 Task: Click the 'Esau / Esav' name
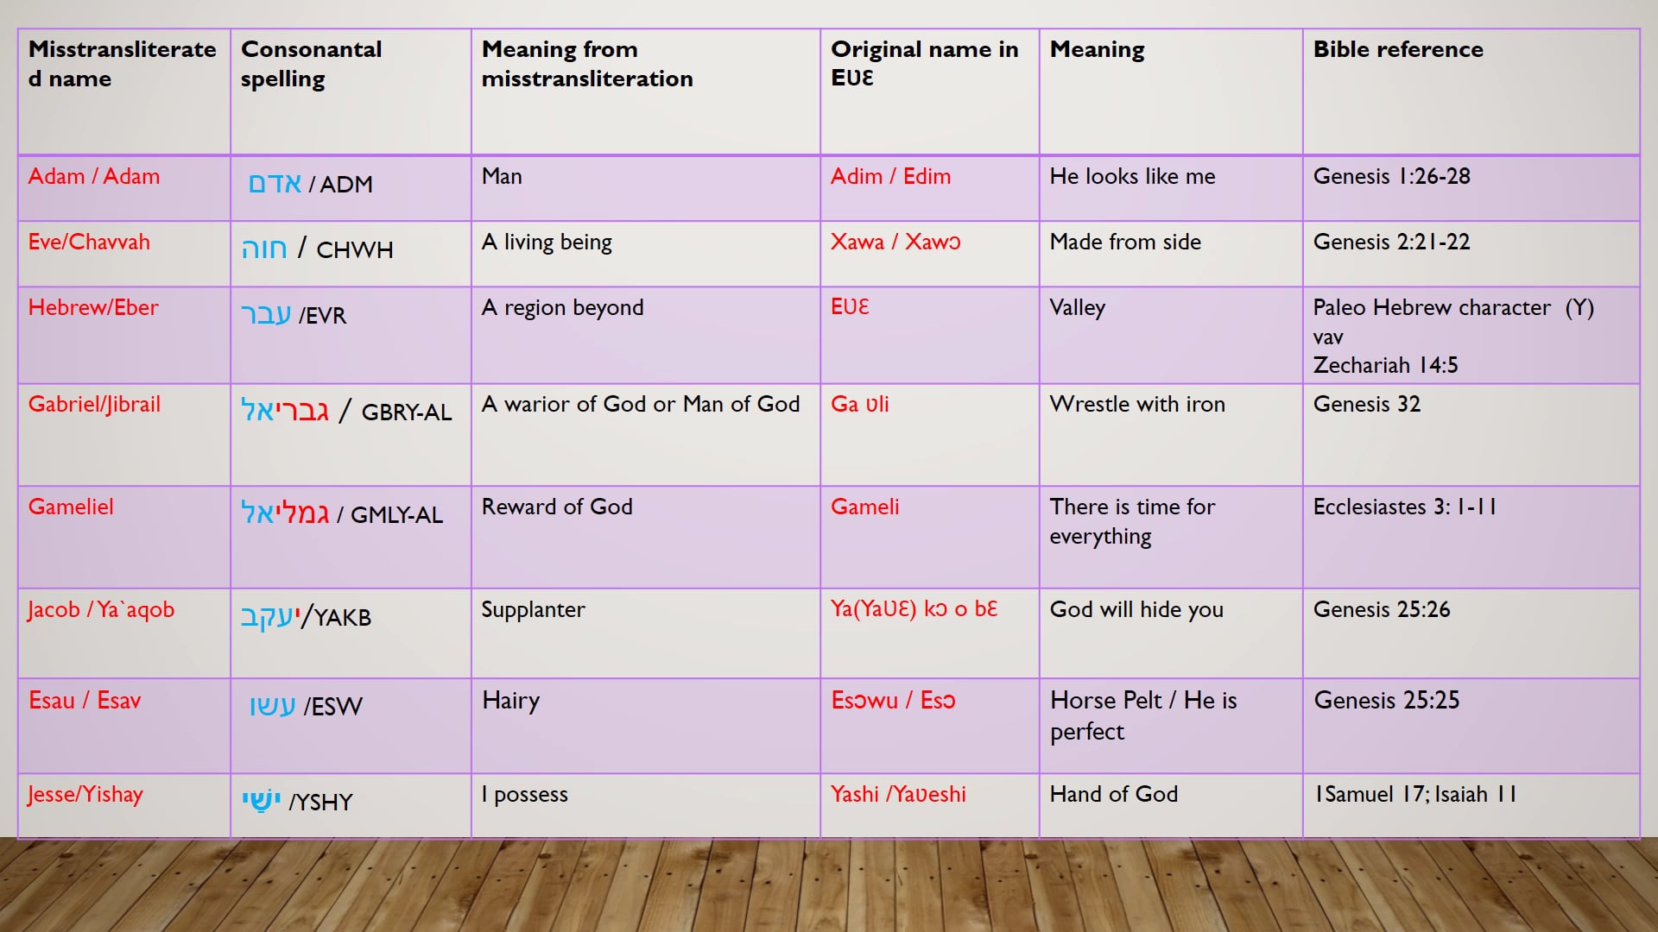(85, 701)
